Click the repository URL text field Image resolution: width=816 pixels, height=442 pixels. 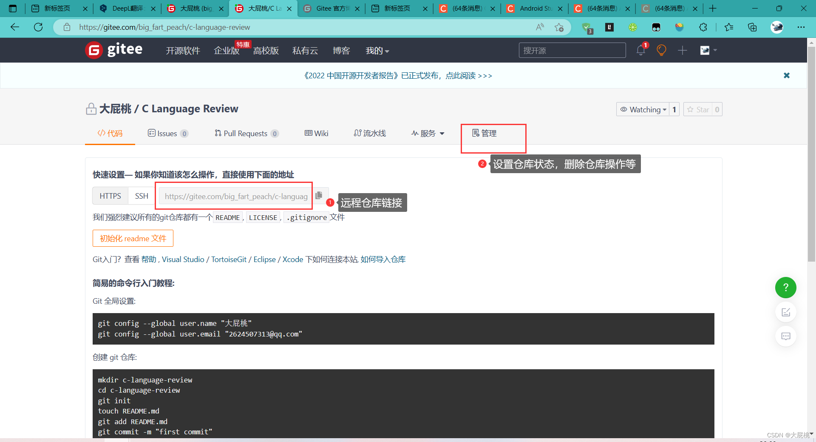coord(236,196)
